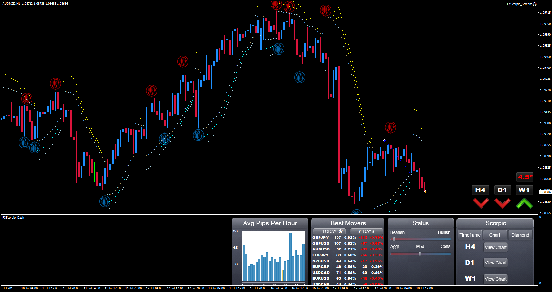This screenshot has width=552, height=292.
Task: Open View Chart for H4
Action: pos(495,247)
